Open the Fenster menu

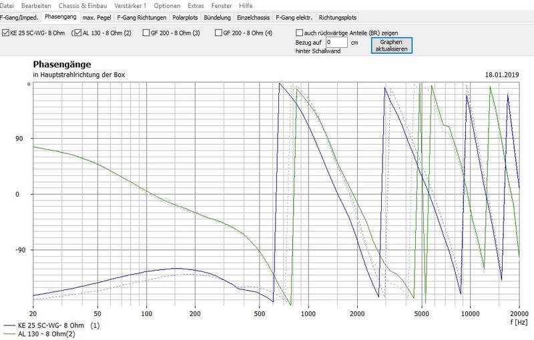[x=222, y=5]
